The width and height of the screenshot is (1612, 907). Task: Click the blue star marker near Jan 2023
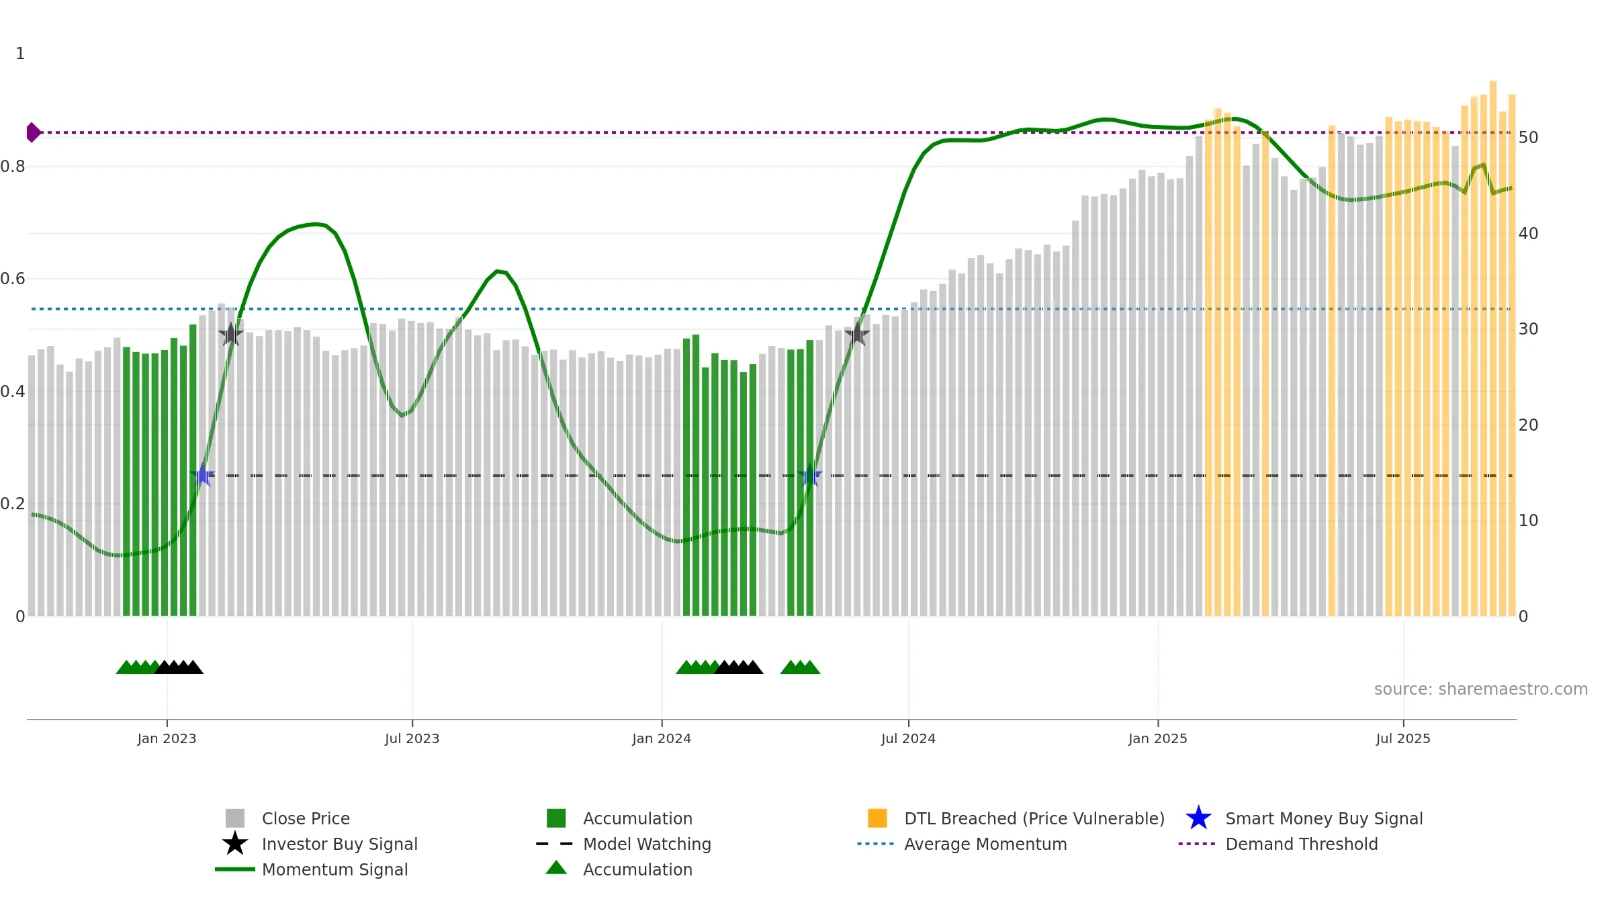point(202,475)
